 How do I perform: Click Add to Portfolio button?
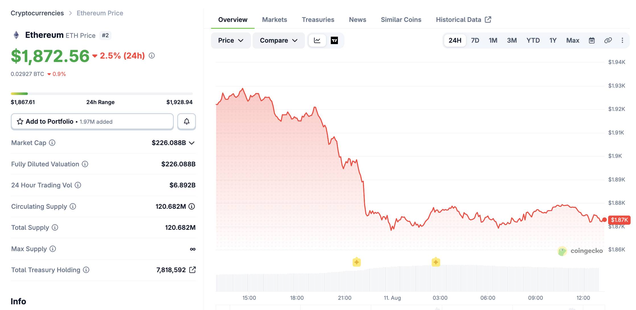pos(92,121)
